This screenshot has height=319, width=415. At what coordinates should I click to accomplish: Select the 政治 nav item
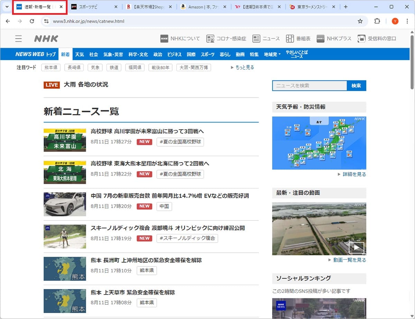[158, 54]
